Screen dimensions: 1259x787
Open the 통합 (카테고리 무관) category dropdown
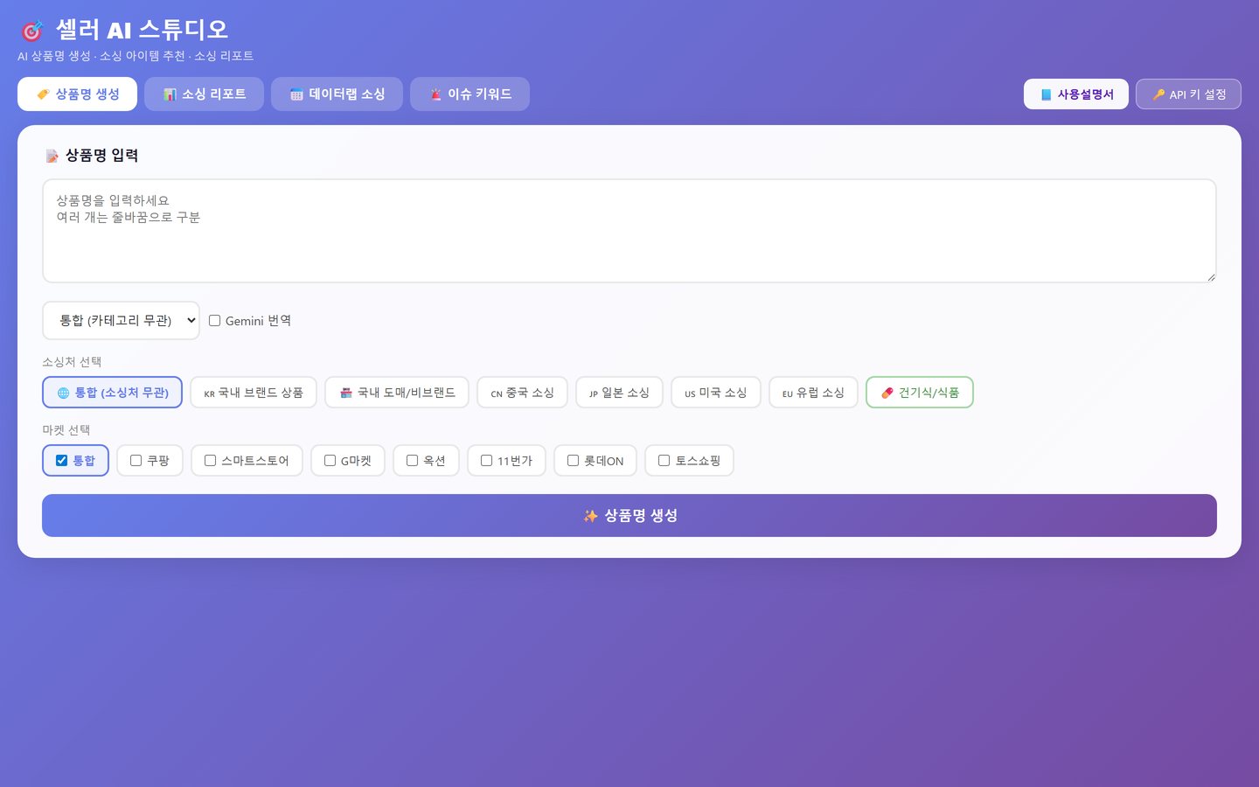coord(121,321)
